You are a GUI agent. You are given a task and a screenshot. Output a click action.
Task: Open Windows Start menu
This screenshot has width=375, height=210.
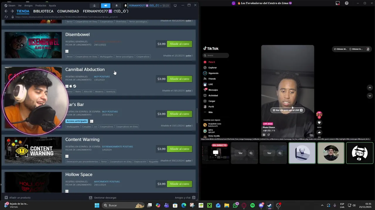tap(97, 205)
